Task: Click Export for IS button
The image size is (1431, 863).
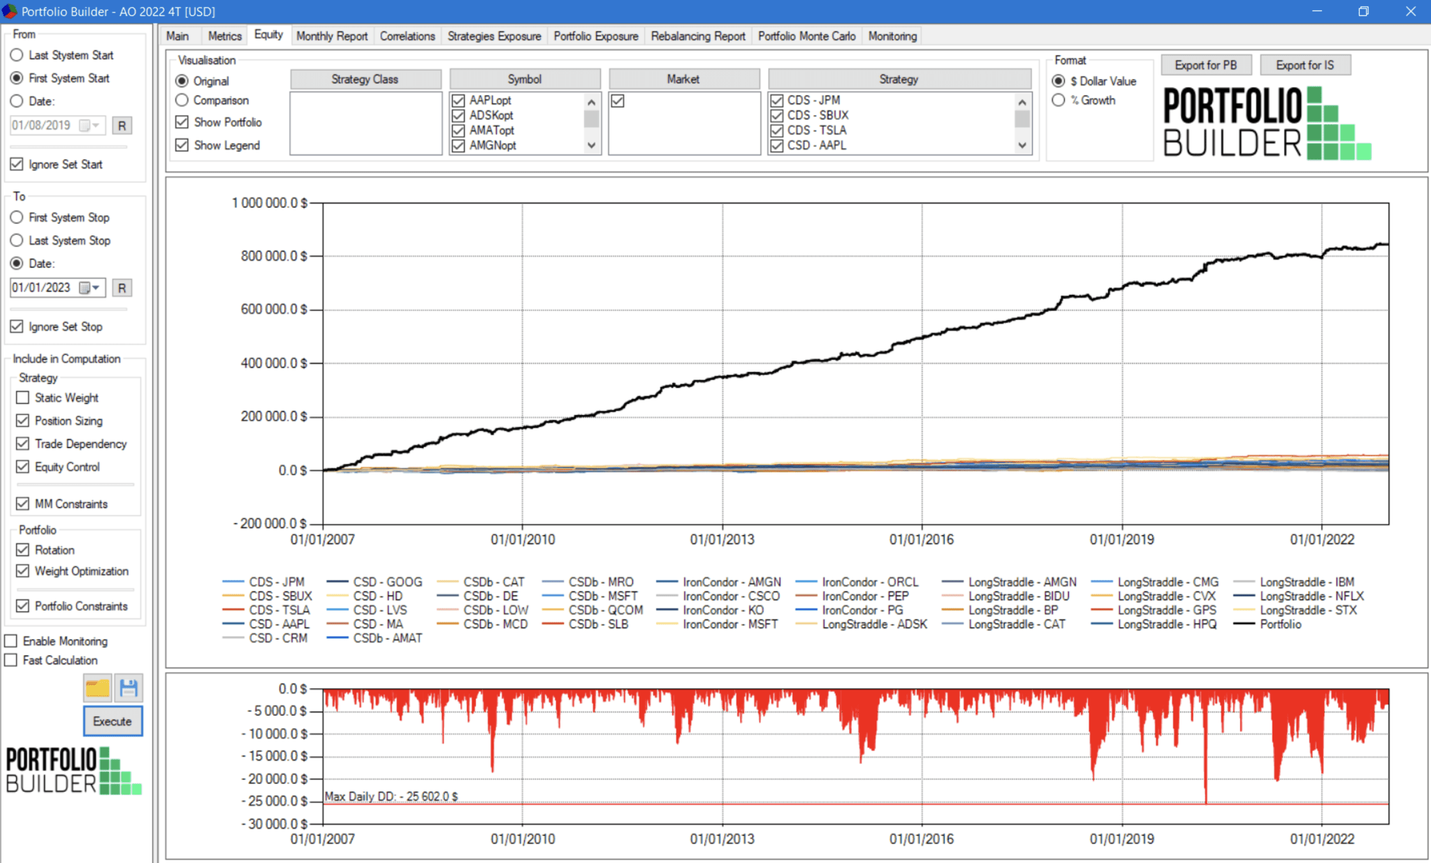Action: click(x=1305, y=65)
